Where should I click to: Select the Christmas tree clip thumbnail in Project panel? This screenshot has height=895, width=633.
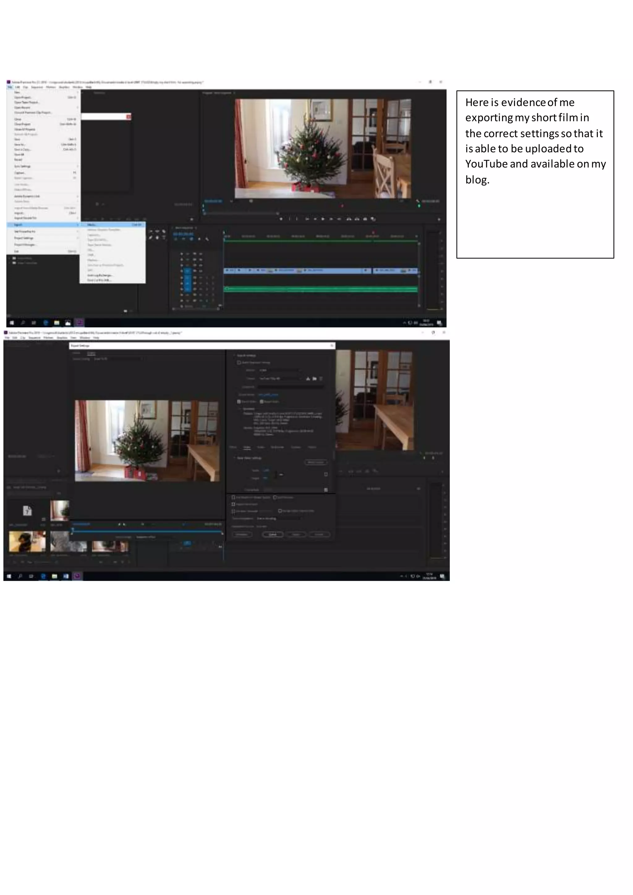click(x=60, y=511)
